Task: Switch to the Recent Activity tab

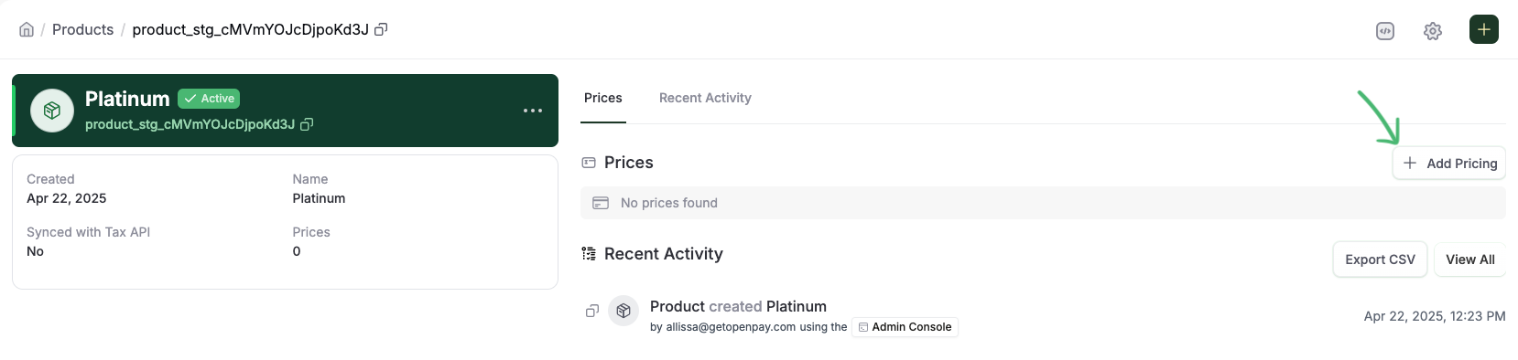Action: tap(705, 98)
